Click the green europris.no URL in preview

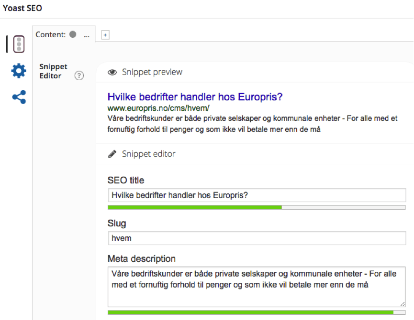click(x=158, y=108)
